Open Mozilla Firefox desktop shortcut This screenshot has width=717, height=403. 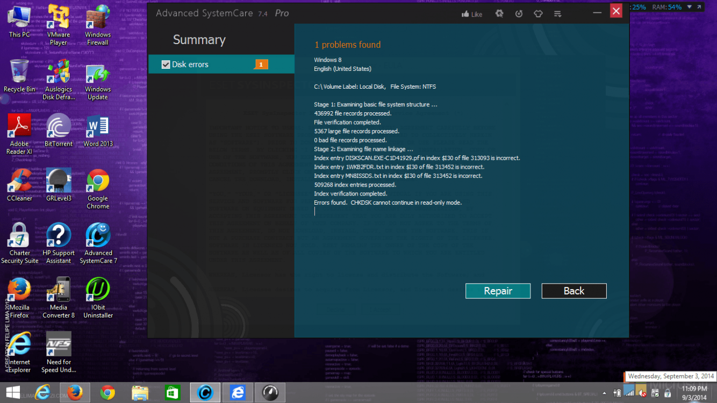[x=19, y=298]
